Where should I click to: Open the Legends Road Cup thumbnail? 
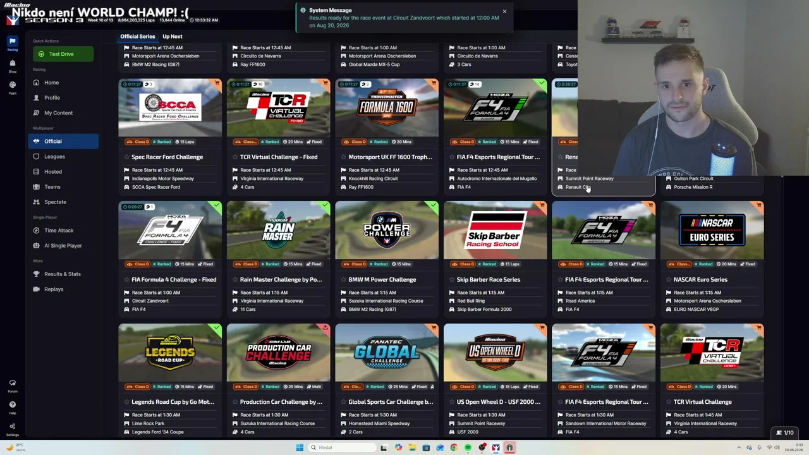(x=170, y=353)
